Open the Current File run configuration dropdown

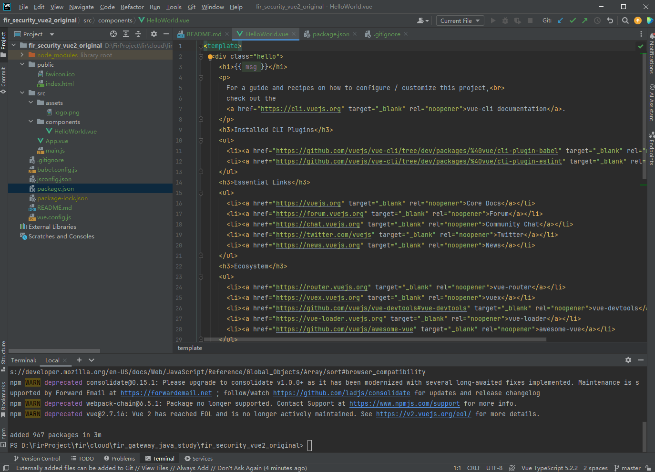click(460, 21)
